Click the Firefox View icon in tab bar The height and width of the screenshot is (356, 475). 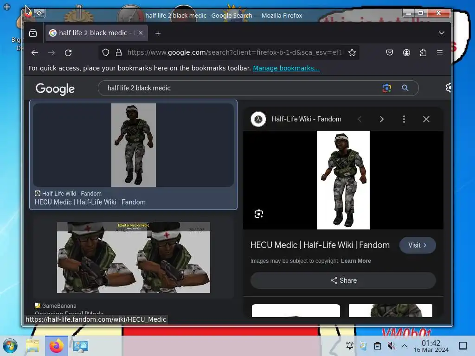[x=33, y=33]
